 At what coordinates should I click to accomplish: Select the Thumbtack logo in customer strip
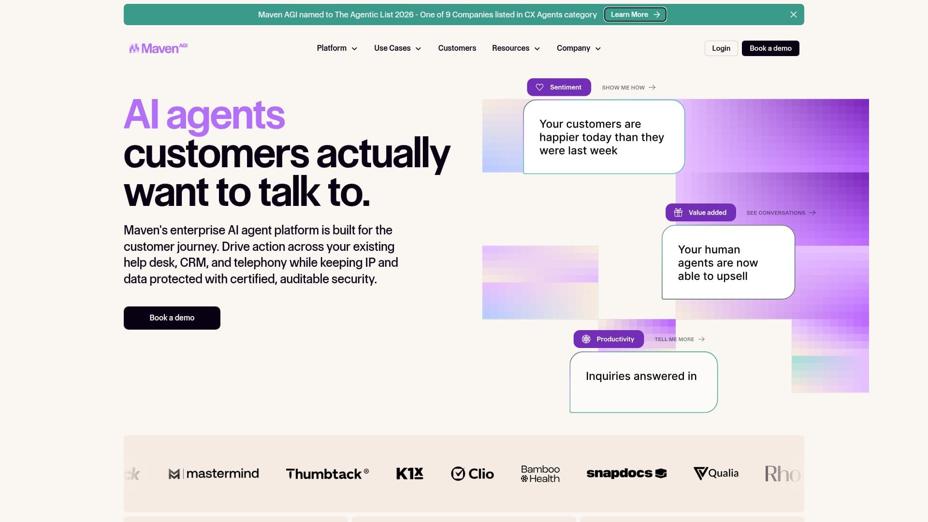point(327,474)
